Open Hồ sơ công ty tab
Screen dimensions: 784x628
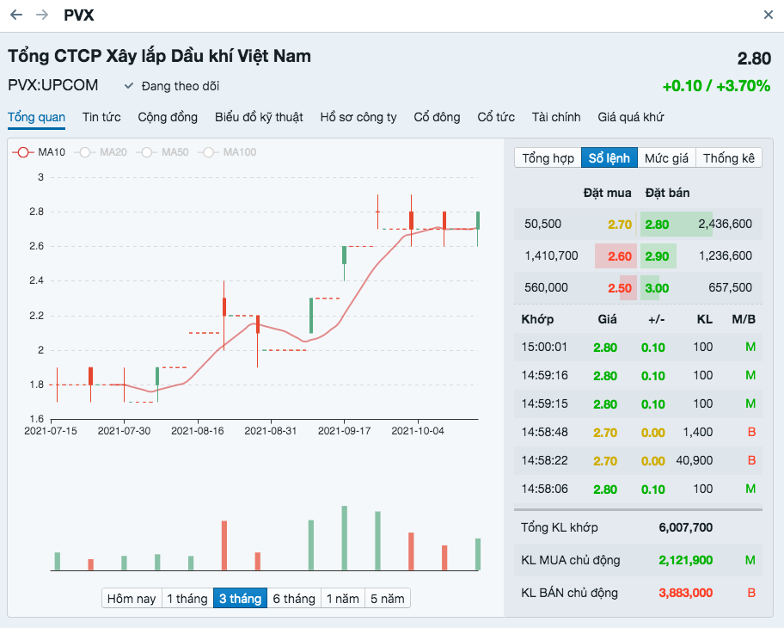click(x=358, y=117)
